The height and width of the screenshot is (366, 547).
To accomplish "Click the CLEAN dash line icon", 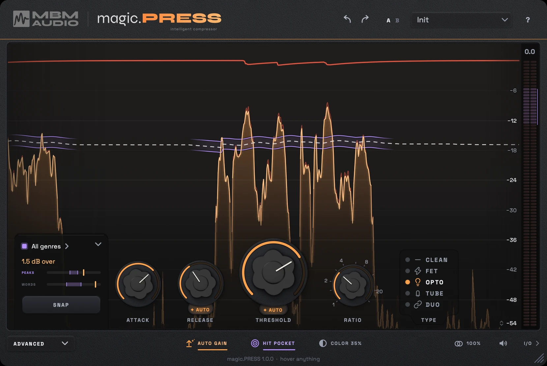I will [418, 260].
